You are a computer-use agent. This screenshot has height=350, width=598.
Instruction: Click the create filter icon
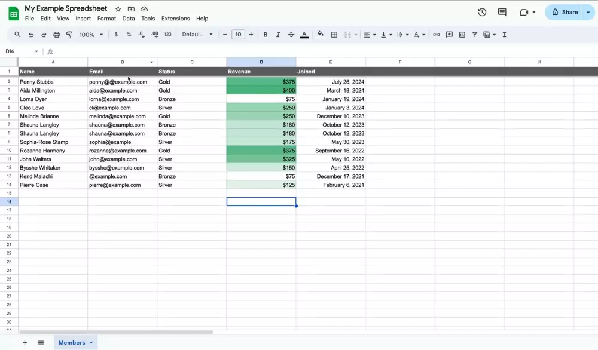(x=475, y=35)
